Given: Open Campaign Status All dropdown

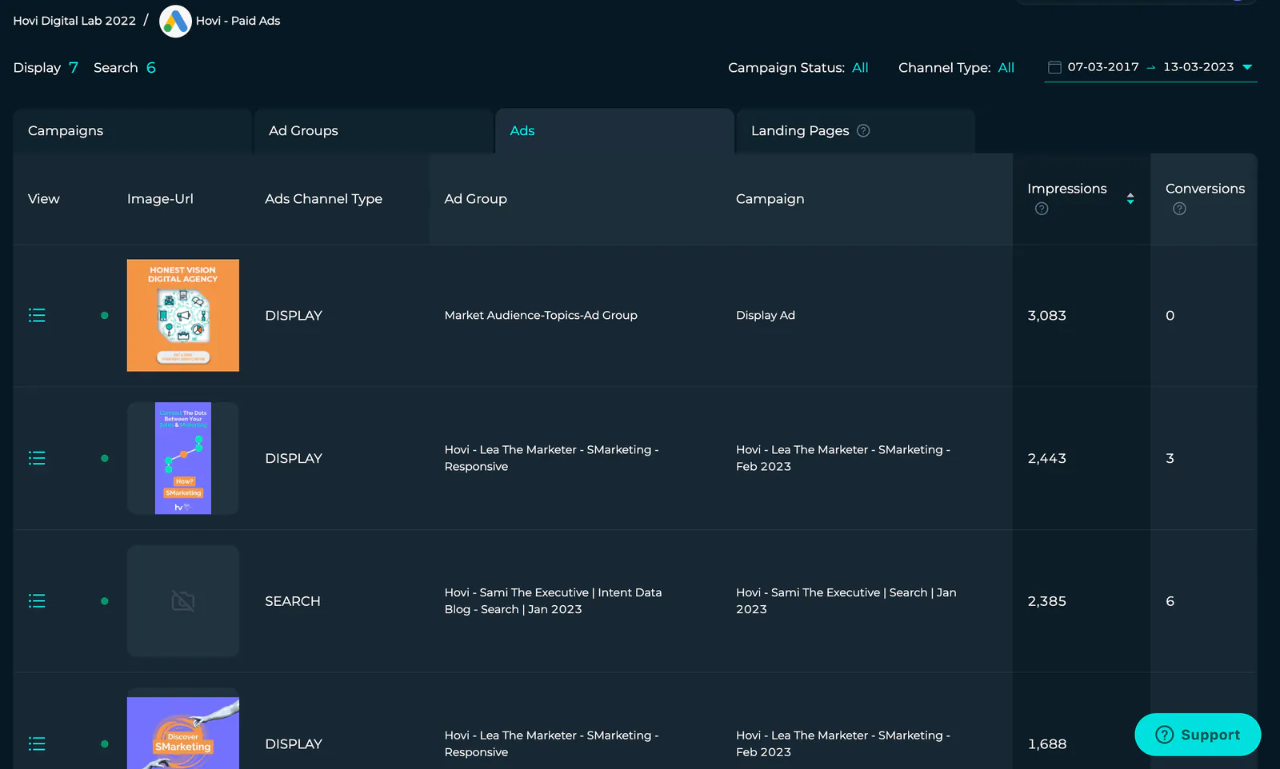Looking at the screenshot, I should click(x=860, y=68).
